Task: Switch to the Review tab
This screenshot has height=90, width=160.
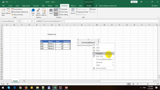Action: click(50, 6)
